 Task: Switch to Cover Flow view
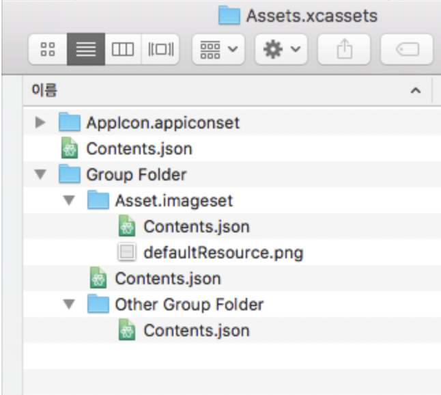coord(160,49)
